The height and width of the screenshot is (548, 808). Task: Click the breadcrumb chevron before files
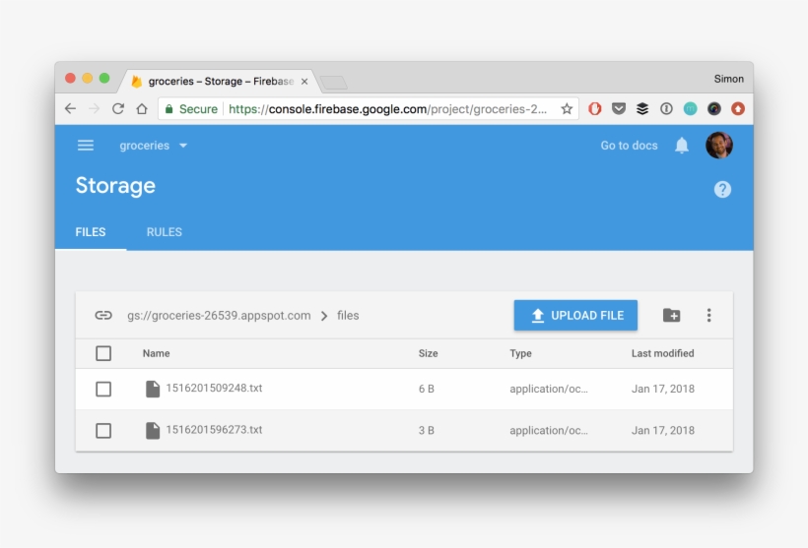pos(324,316)
